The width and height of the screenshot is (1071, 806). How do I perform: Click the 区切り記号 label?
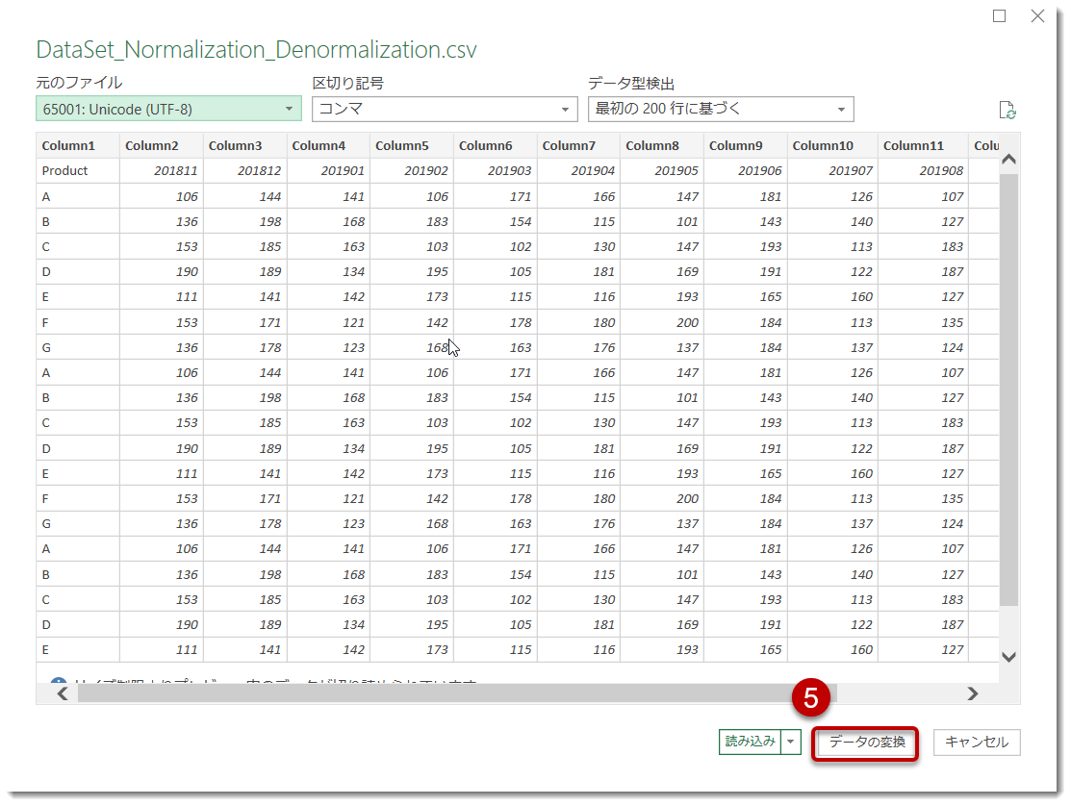(x=347, y=83)
